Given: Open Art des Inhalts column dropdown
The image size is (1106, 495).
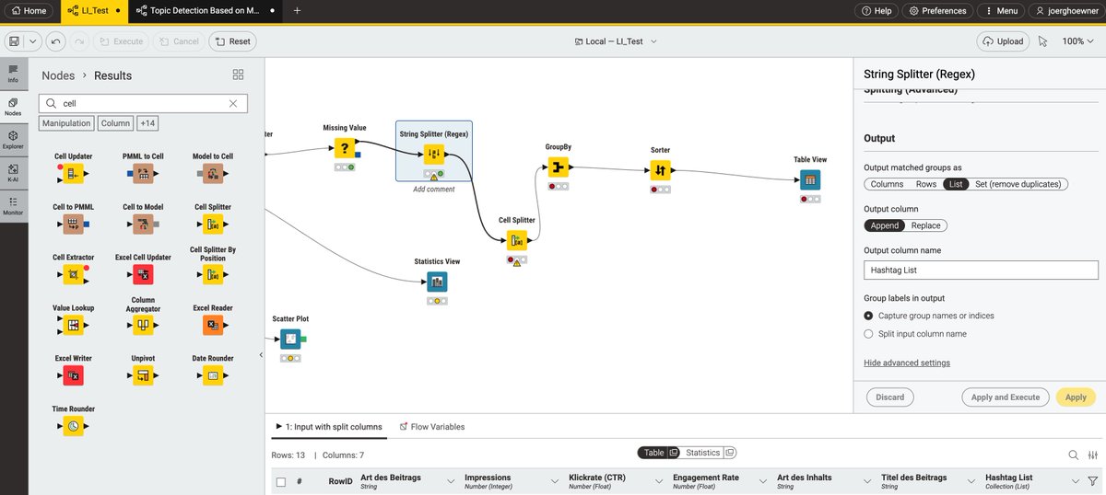Looking at the screenshot, I should [x=867, y=481].
